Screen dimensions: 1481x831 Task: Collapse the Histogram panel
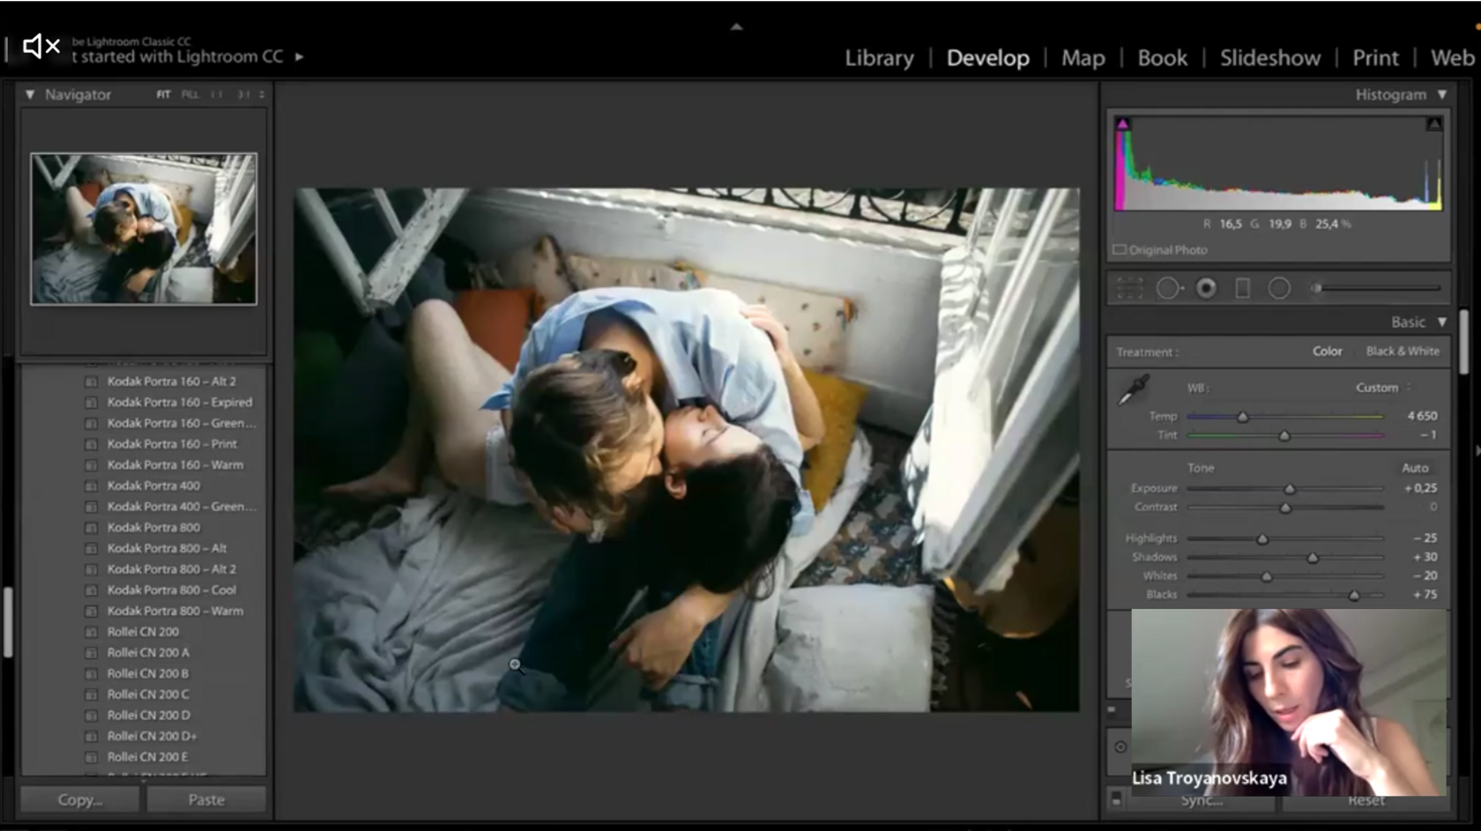click(x=1441, y=94)
